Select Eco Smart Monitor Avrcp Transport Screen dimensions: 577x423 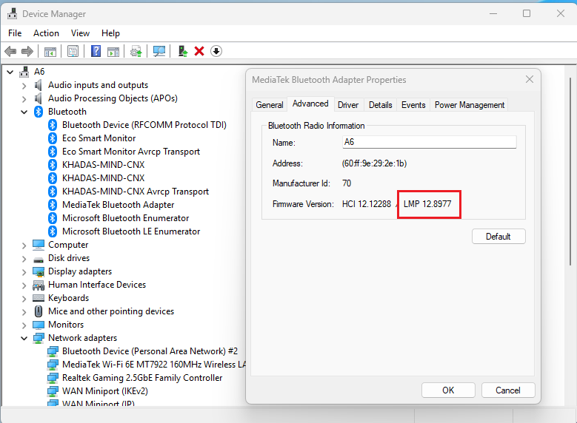pos(131,152)
